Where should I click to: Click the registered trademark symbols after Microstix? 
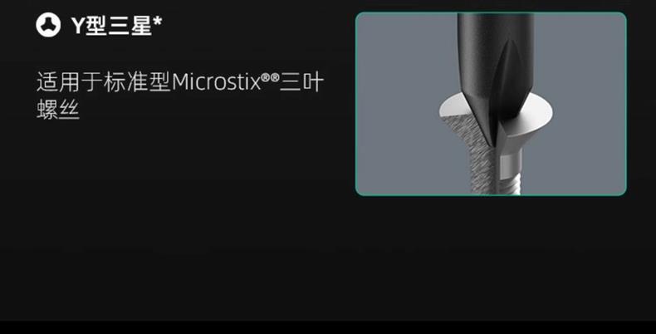click(x=270, y=78)
